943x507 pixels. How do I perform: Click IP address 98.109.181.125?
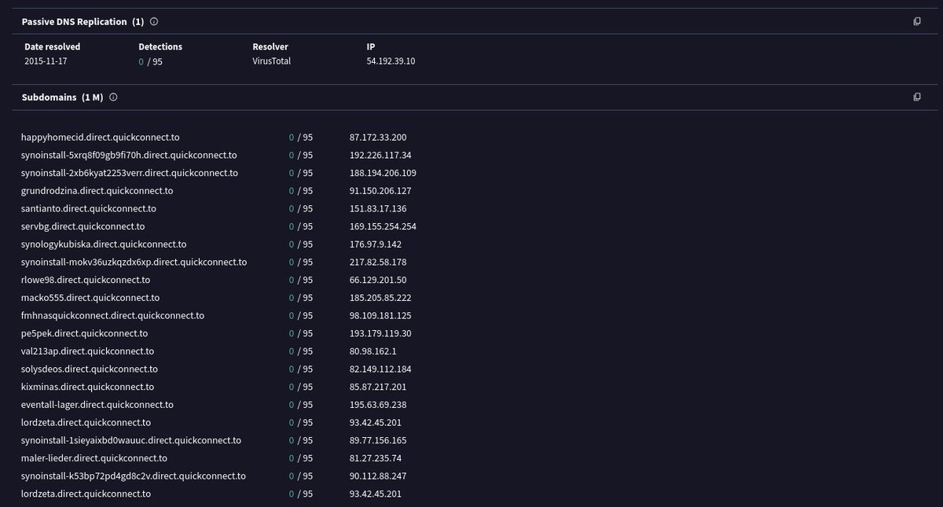click(x=380, y=315)
